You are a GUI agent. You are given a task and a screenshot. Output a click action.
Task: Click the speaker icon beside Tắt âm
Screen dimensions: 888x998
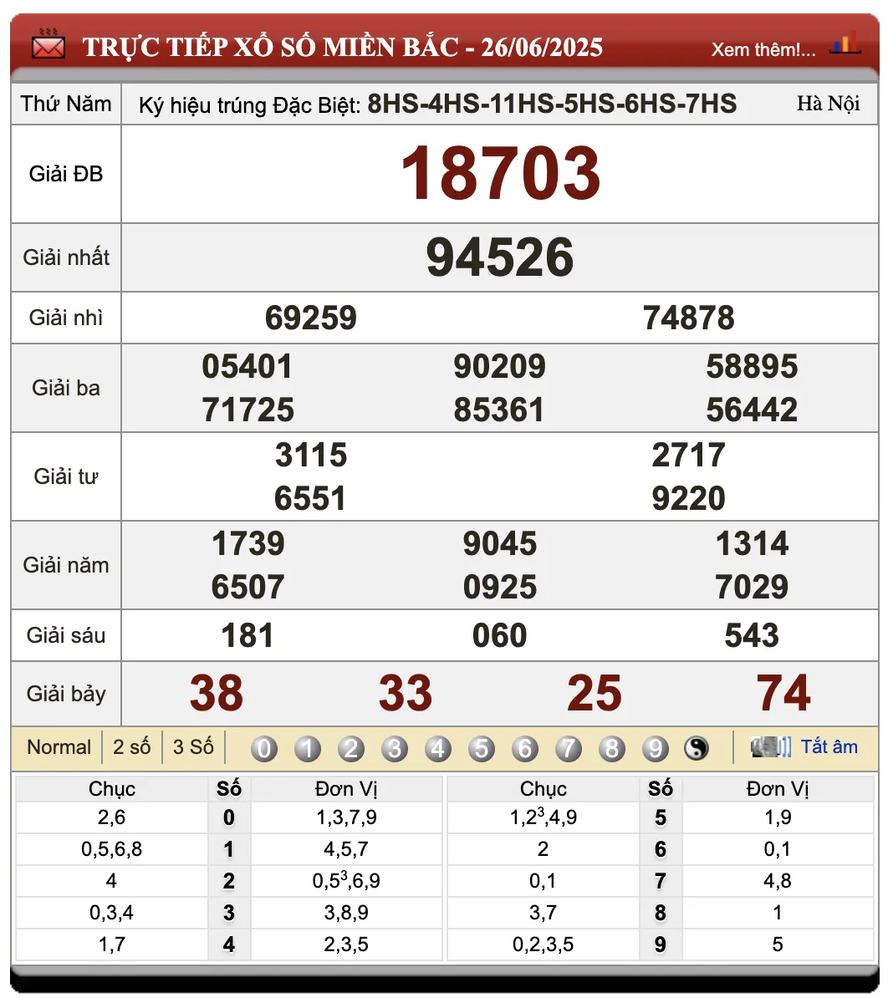[770, 746]
